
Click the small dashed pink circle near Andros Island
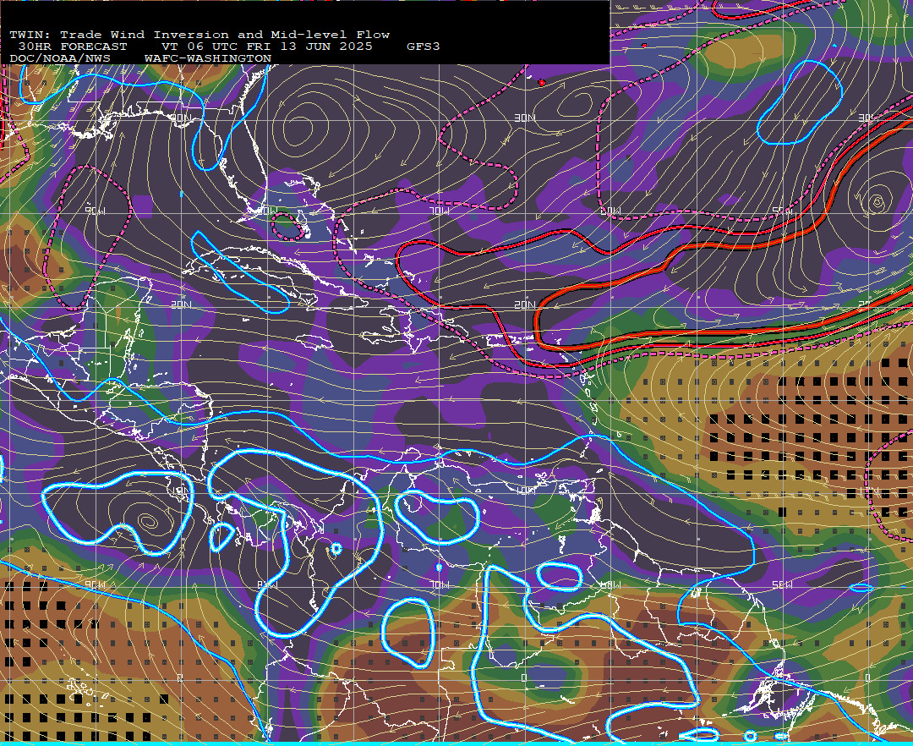click(289, 227)
